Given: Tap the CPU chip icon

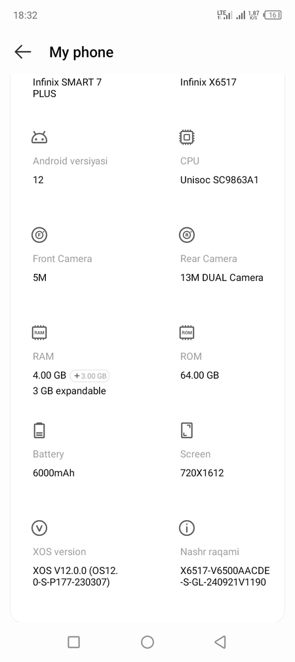Looking at the screenshot, I should (187, 137).
